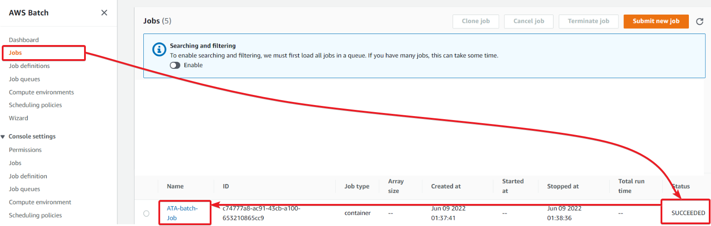This screenshot has height=226, width=711.
Task: Sort by the Started at column header
Action: [513, 186]
